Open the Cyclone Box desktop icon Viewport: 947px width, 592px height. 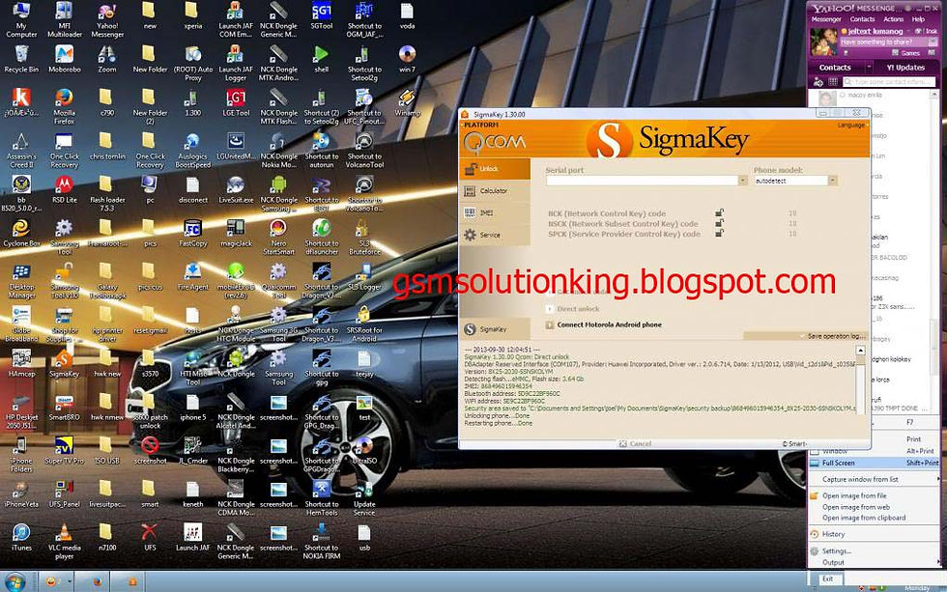pos(21,234)
